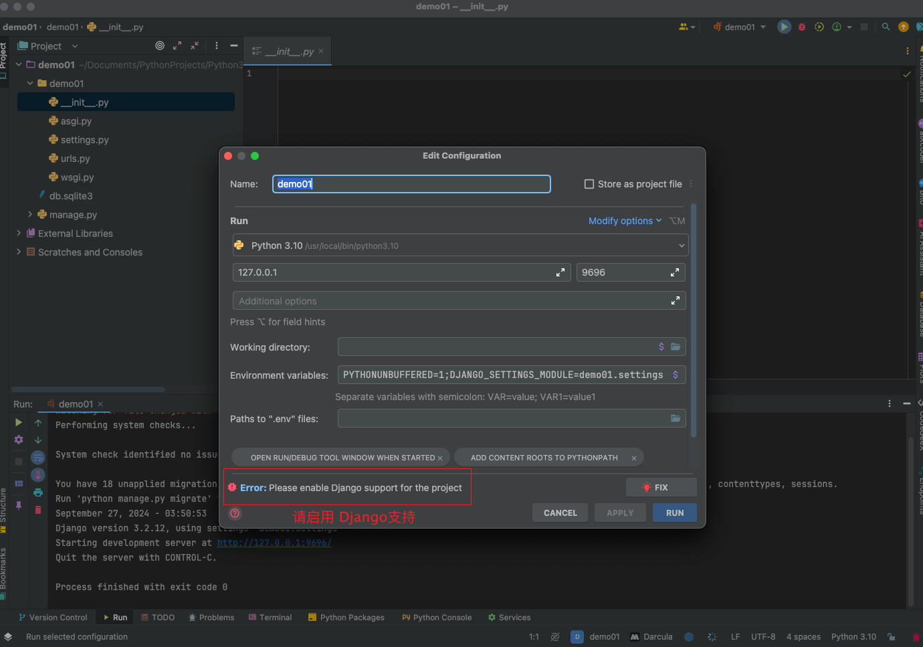Click the RUN button in dialog
The height and width of the screenshot is (647, 923).
[675, 513]
